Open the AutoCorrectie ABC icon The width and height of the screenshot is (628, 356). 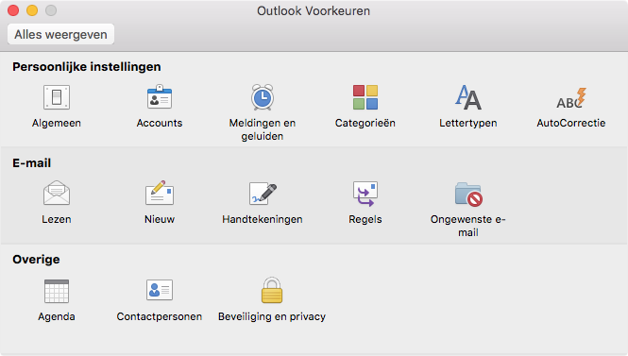click(571, 98)
